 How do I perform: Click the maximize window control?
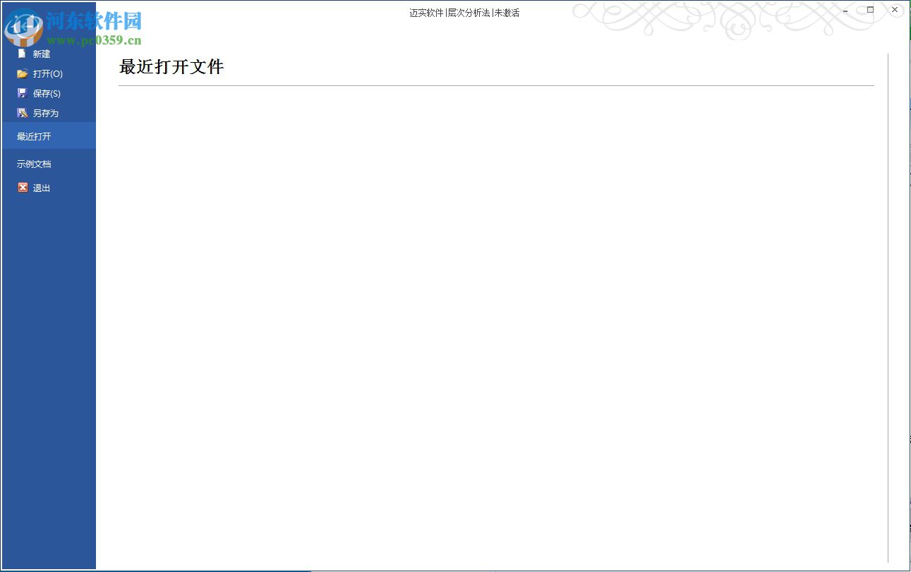coord(869,10)
